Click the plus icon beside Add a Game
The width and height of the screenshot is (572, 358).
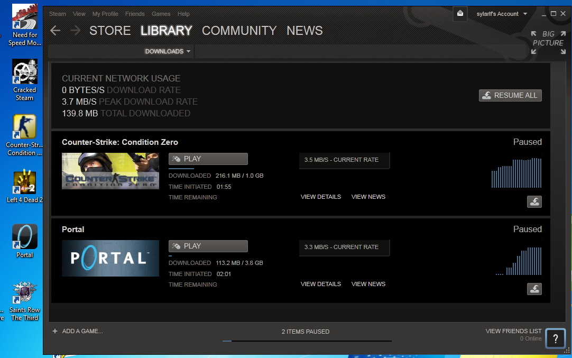[55, 331]
